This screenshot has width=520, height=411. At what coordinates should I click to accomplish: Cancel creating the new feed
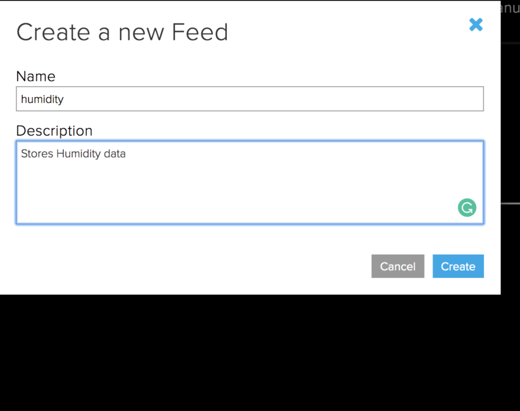(x=398, y=266)
